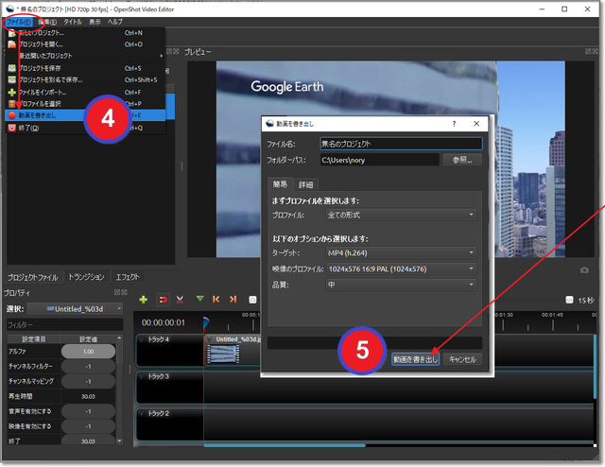Click help question mark in export dialog
This screenshot has height=467, width=605.
(454, 124)
